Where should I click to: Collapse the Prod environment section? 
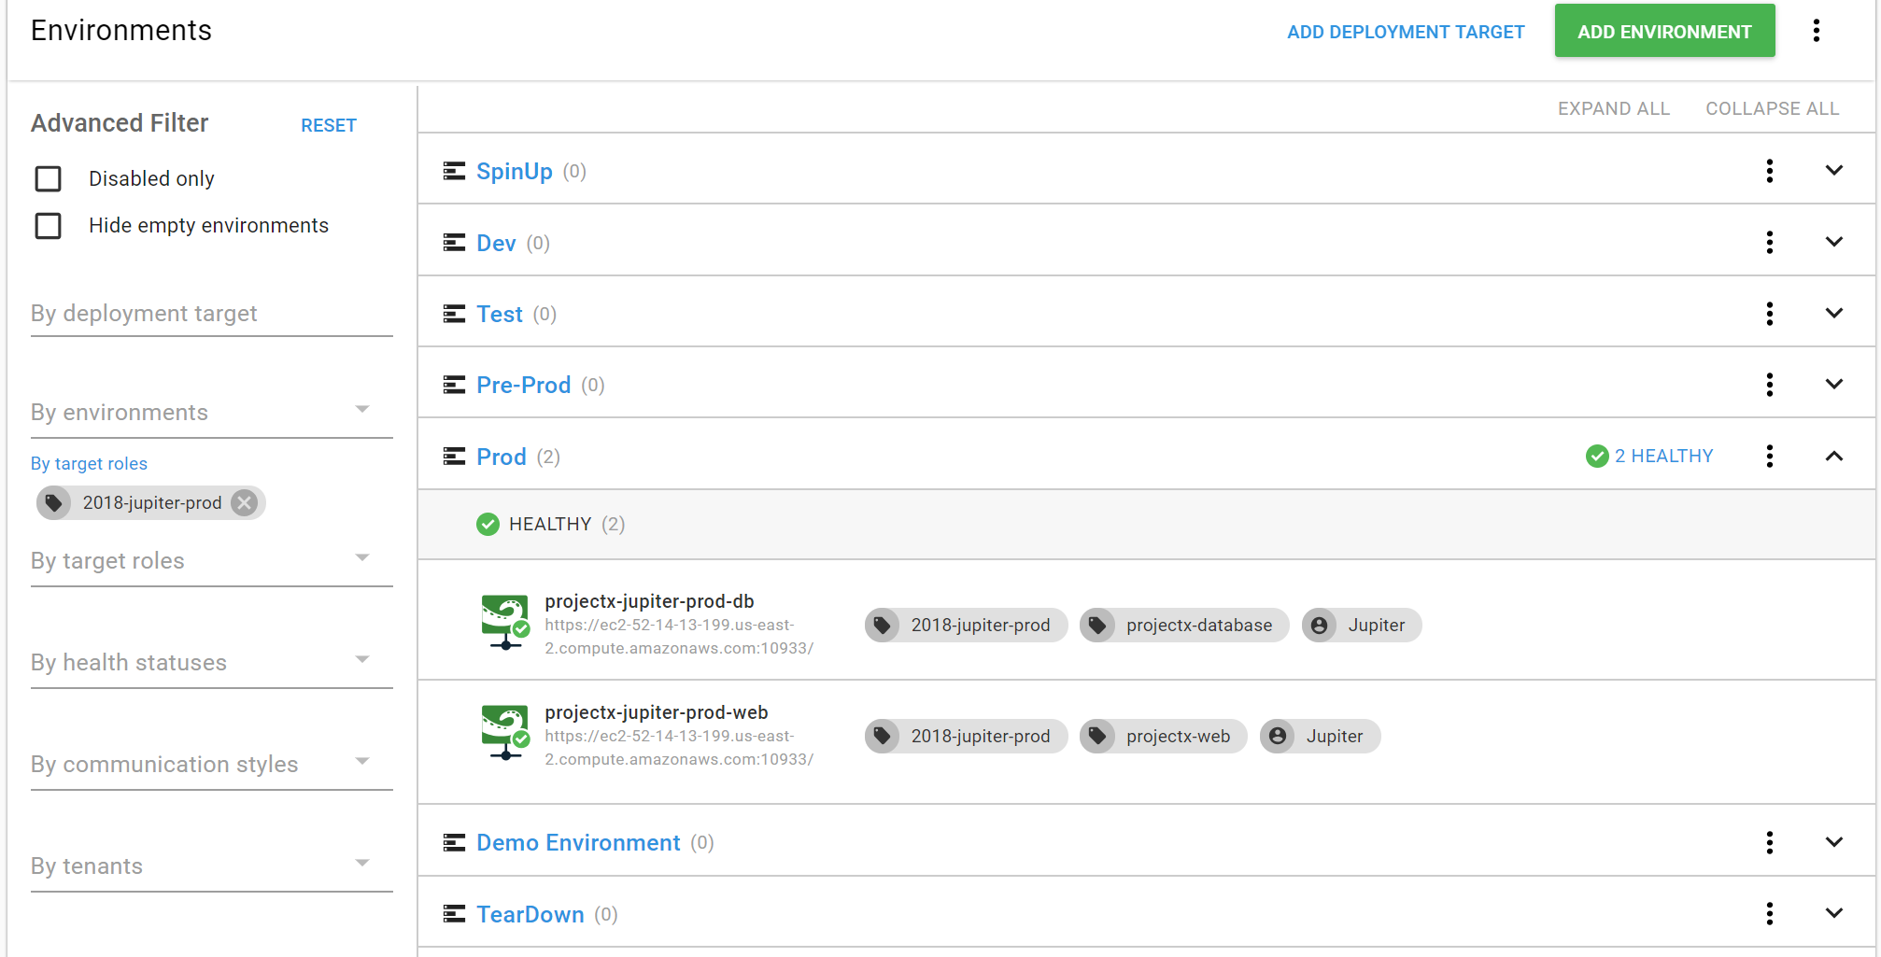[1833, 457]
